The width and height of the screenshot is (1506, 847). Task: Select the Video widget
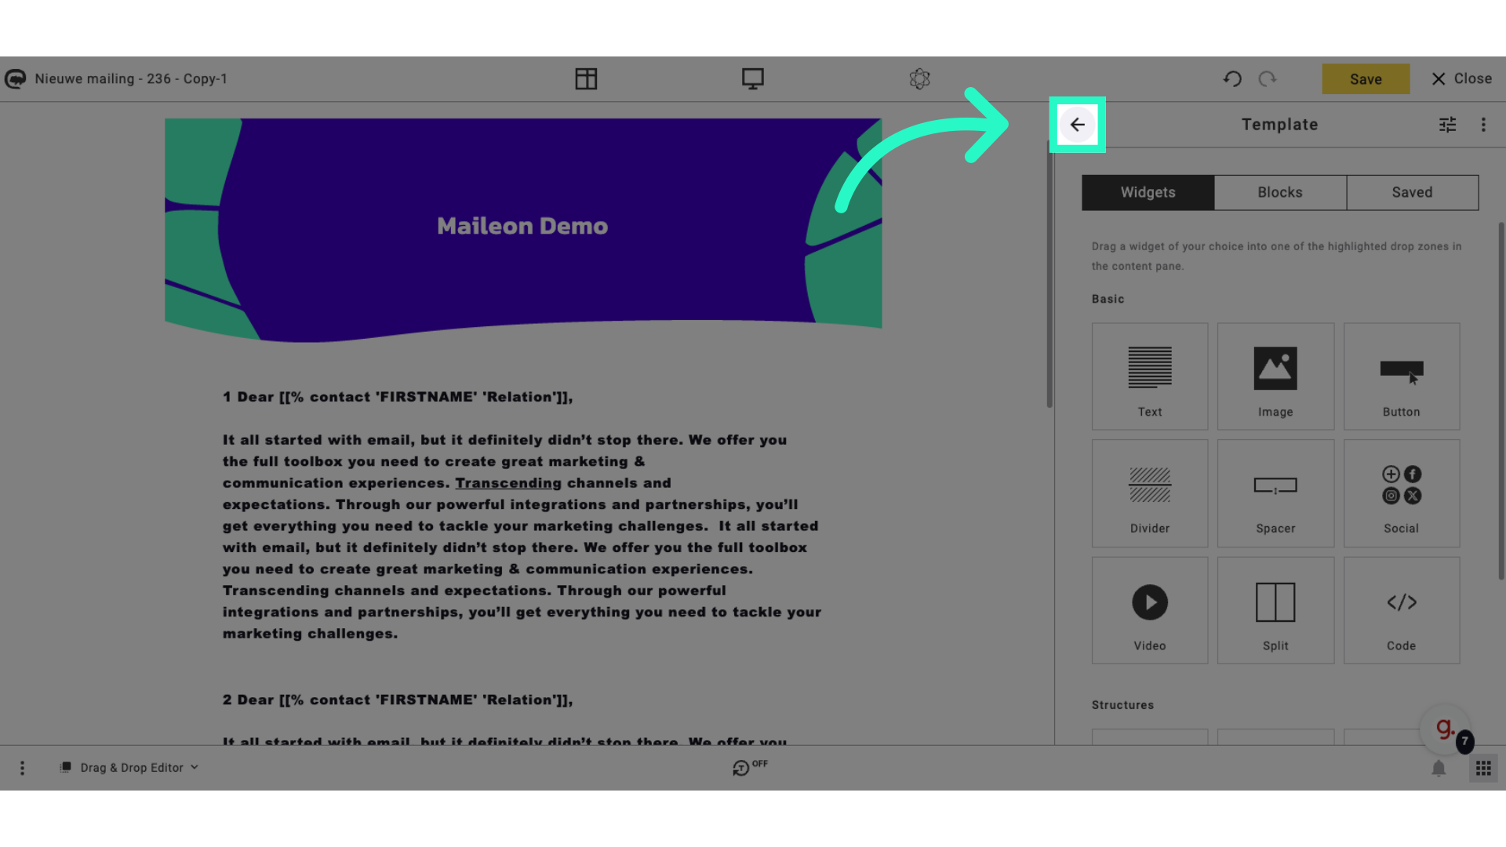click(1150, 610)
